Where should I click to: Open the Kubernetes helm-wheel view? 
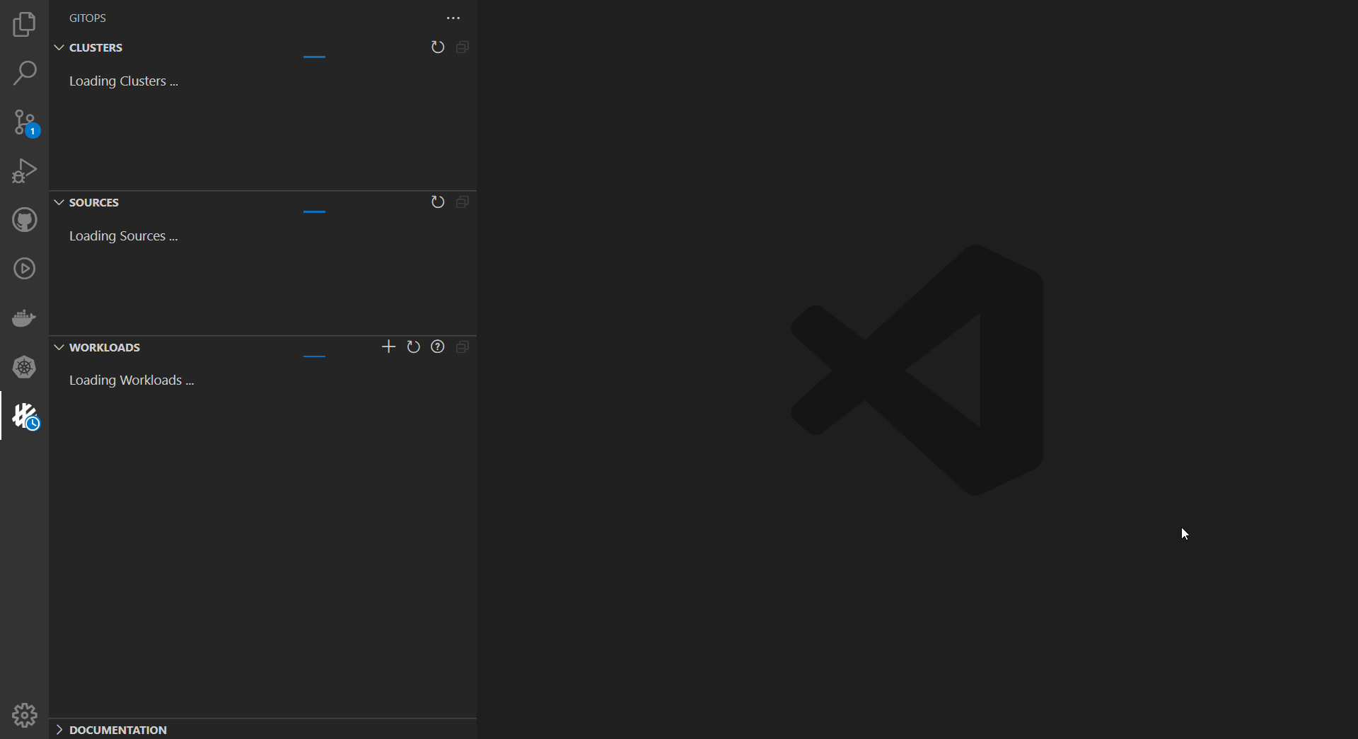click(x=24, y=366)
